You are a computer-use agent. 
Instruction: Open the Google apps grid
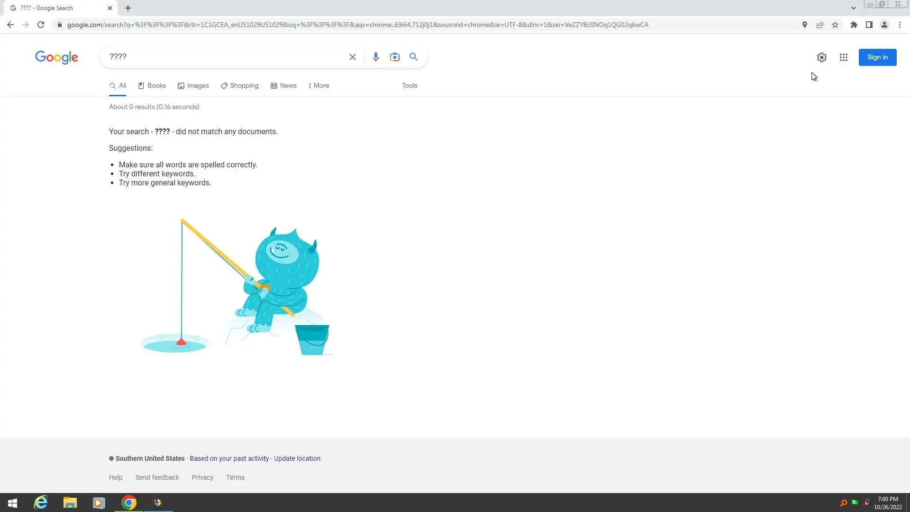point(843,57)
